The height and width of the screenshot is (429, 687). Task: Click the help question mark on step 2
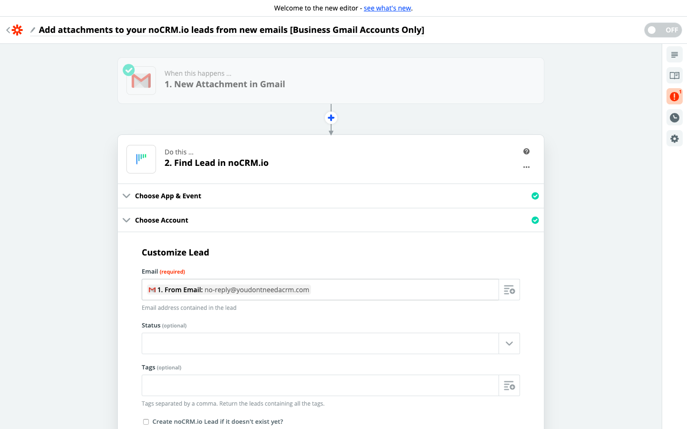[526, 152]
